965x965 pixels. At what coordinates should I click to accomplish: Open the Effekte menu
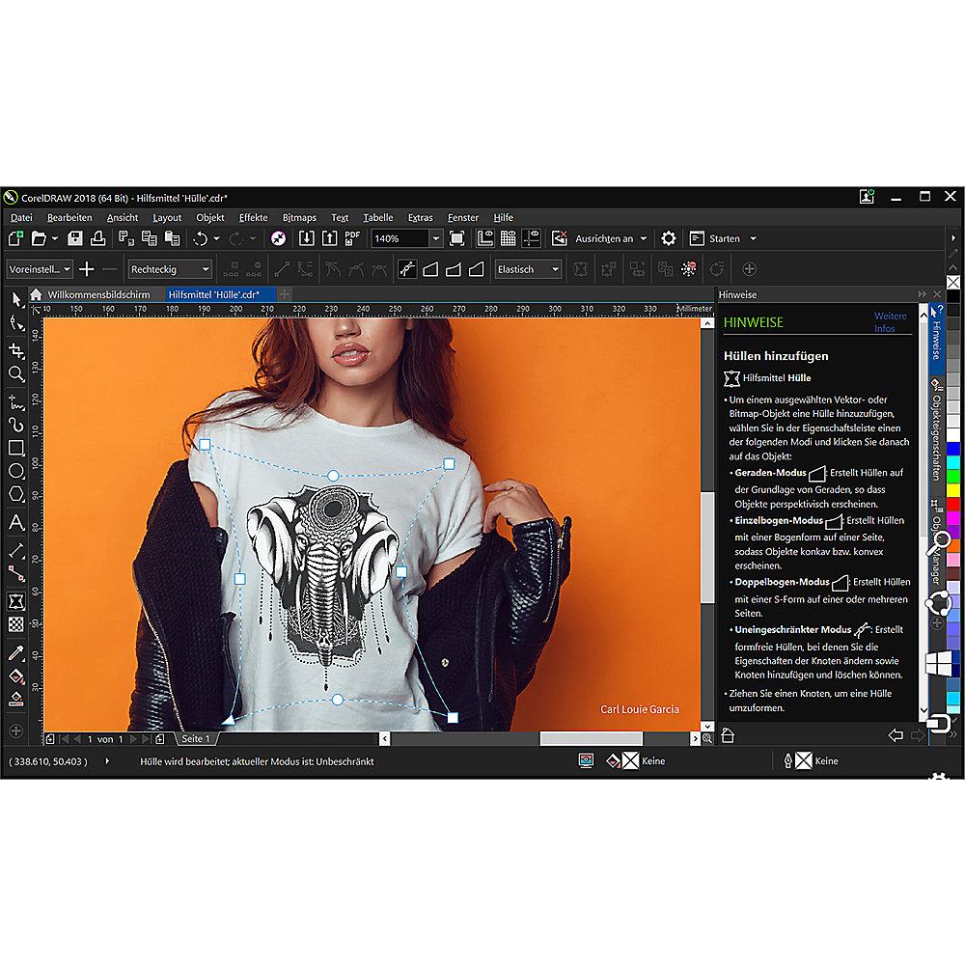point(253,217)
